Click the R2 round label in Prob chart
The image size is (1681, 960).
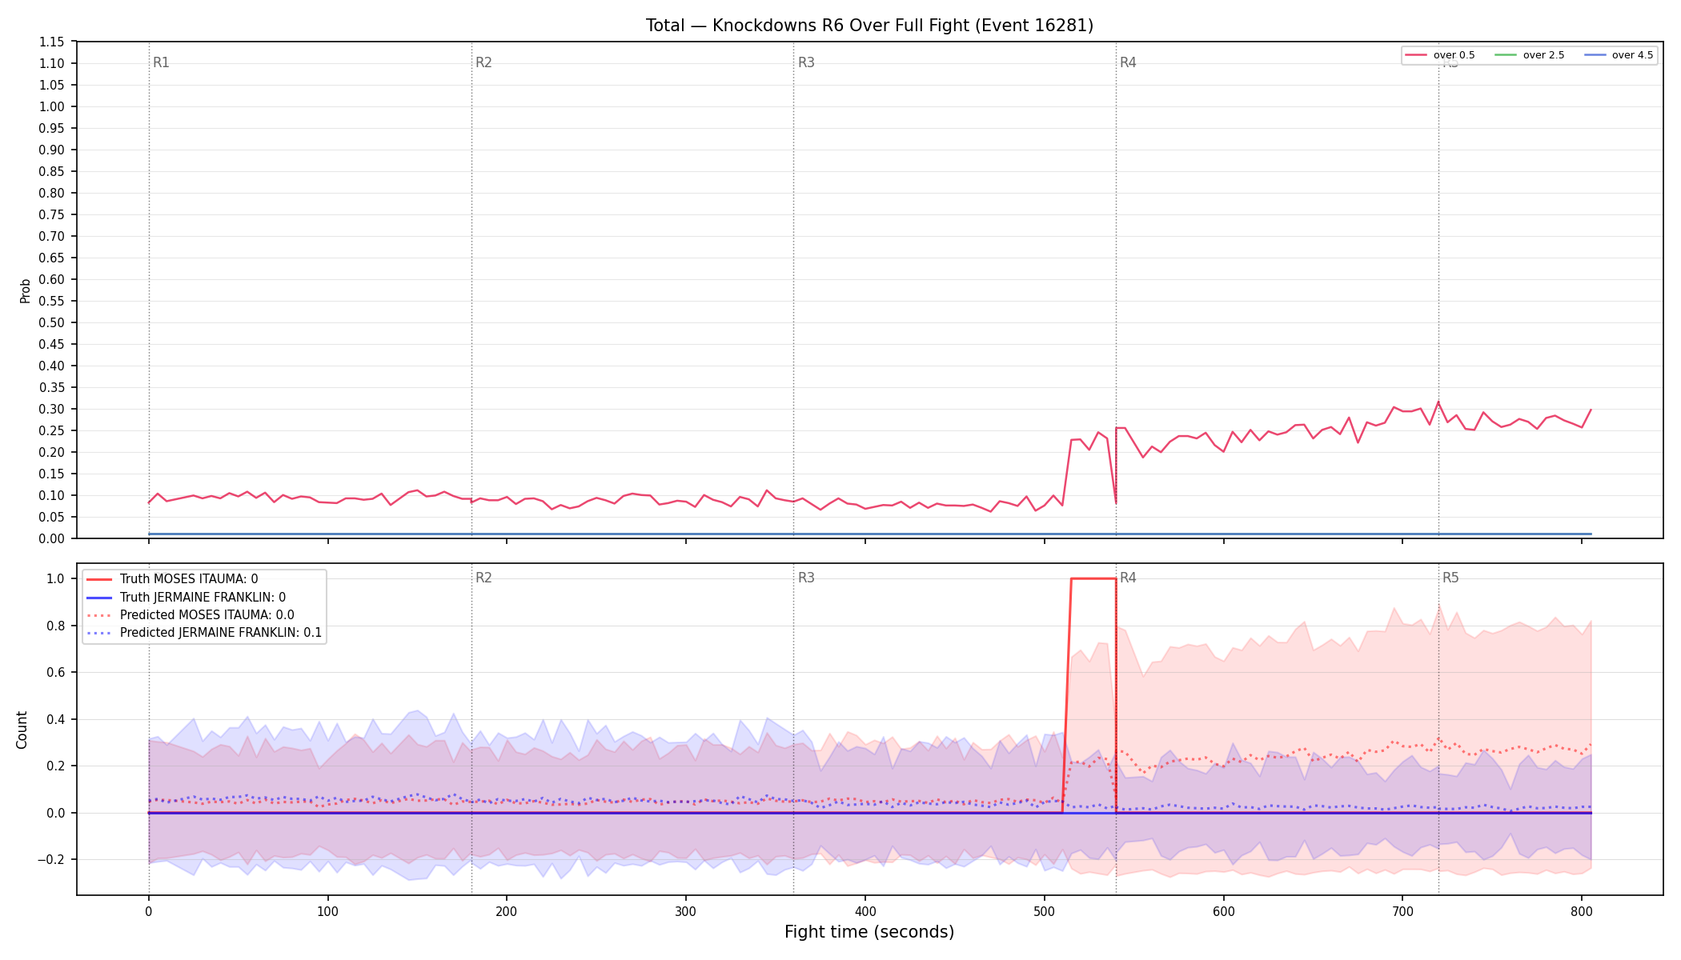(483, 62)
